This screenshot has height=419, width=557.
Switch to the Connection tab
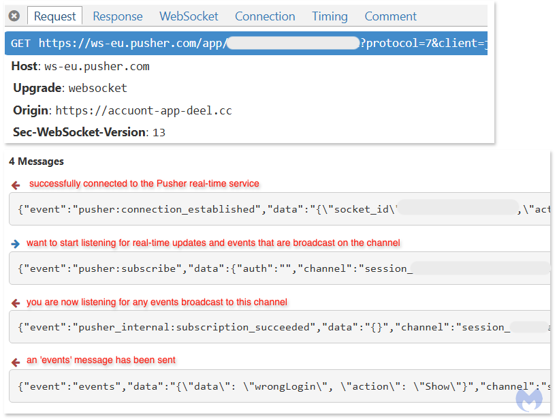265,16
